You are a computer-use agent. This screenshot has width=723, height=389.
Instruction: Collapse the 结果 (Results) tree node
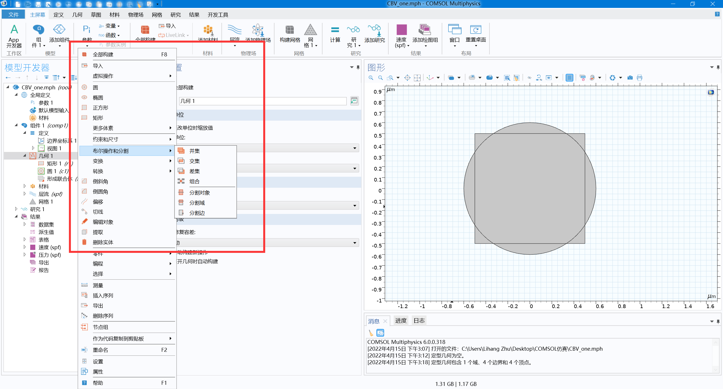click(16, 217)
